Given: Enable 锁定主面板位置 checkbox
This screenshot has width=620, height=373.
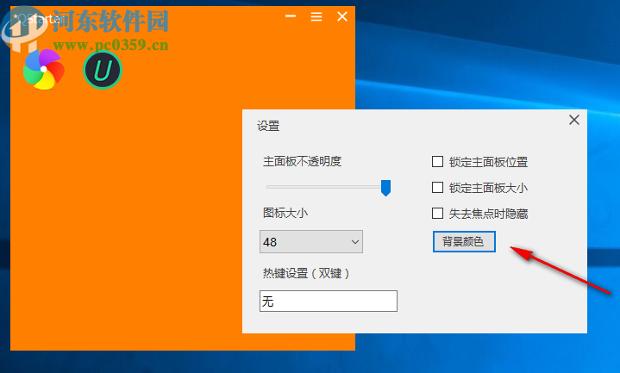Looking at the screenshot, I should click(x=437, y=162).
